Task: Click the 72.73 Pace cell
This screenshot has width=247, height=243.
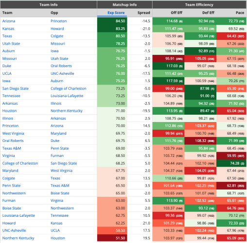Action: click(231, 21)
